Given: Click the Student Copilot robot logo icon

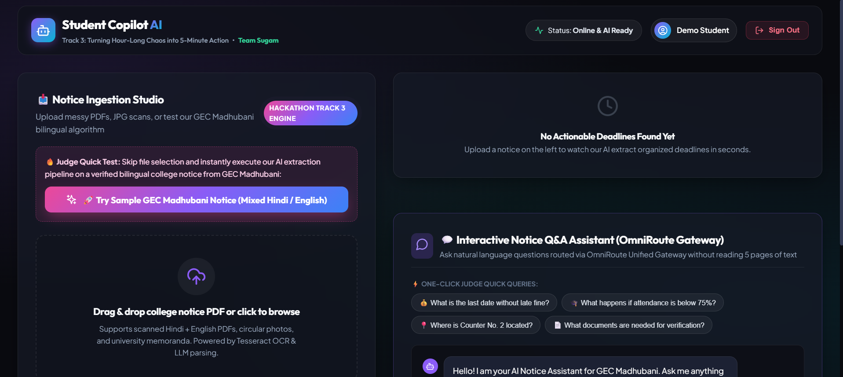Looking at the screenshot, I should 43,30.
